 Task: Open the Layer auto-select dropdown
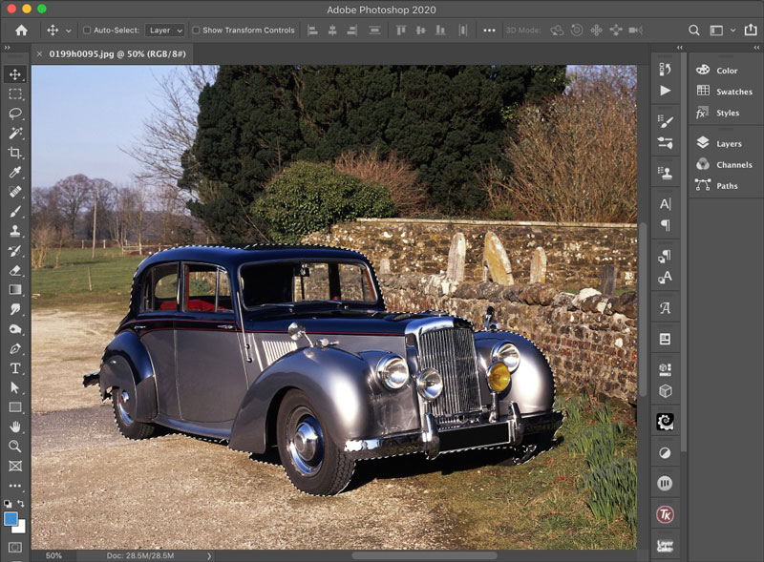coord(165,31)
